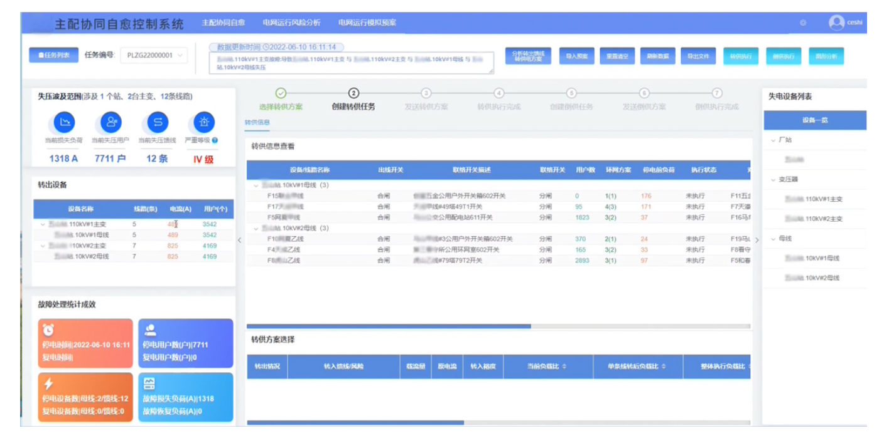Click the help icon beside 严重等级
This screenshot has height=443, width=889.
click(x=215, y=140)
